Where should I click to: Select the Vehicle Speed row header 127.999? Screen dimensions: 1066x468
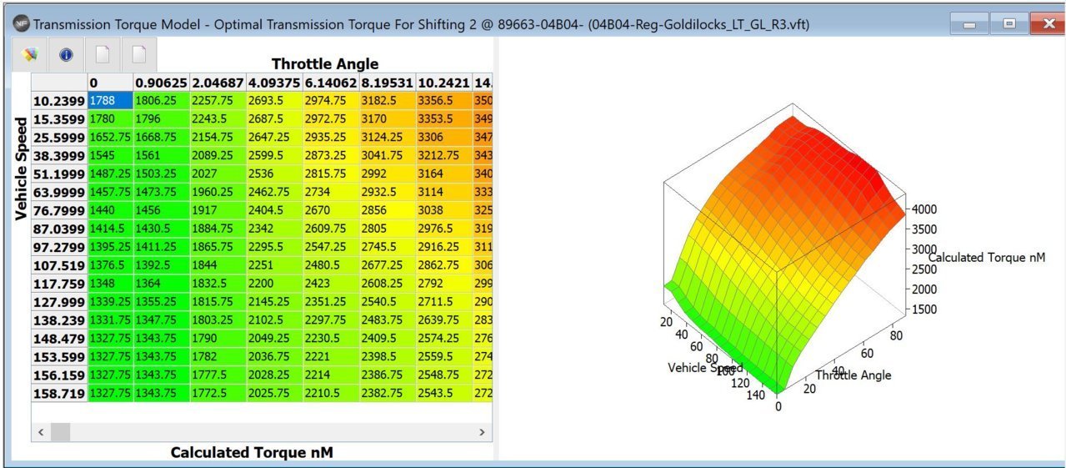point(59,301)
